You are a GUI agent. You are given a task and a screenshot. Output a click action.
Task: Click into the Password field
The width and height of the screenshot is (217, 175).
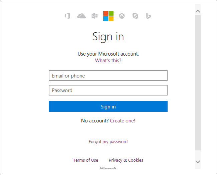pyautogui.click(x=108, y=90)
